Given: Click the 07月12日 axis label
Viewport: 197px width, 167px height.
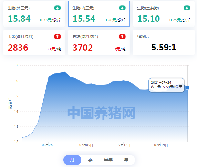Looking at the screenshot, I should pos(124,145).
